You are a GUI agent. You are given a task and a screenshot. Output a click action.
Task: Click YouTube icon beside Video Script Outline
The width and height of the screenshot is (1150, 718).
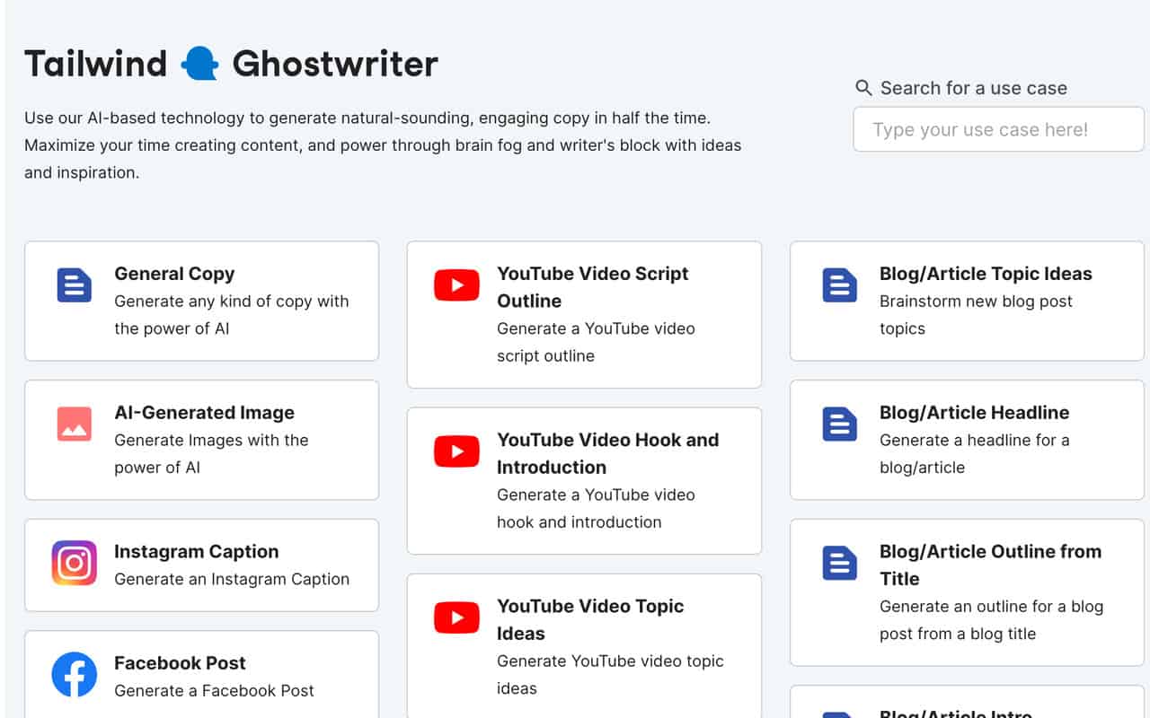tap(456, 285)
